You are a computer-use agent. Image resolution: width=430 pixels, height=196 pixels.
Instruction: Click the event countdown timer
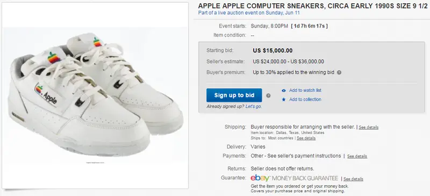point(310,26)
